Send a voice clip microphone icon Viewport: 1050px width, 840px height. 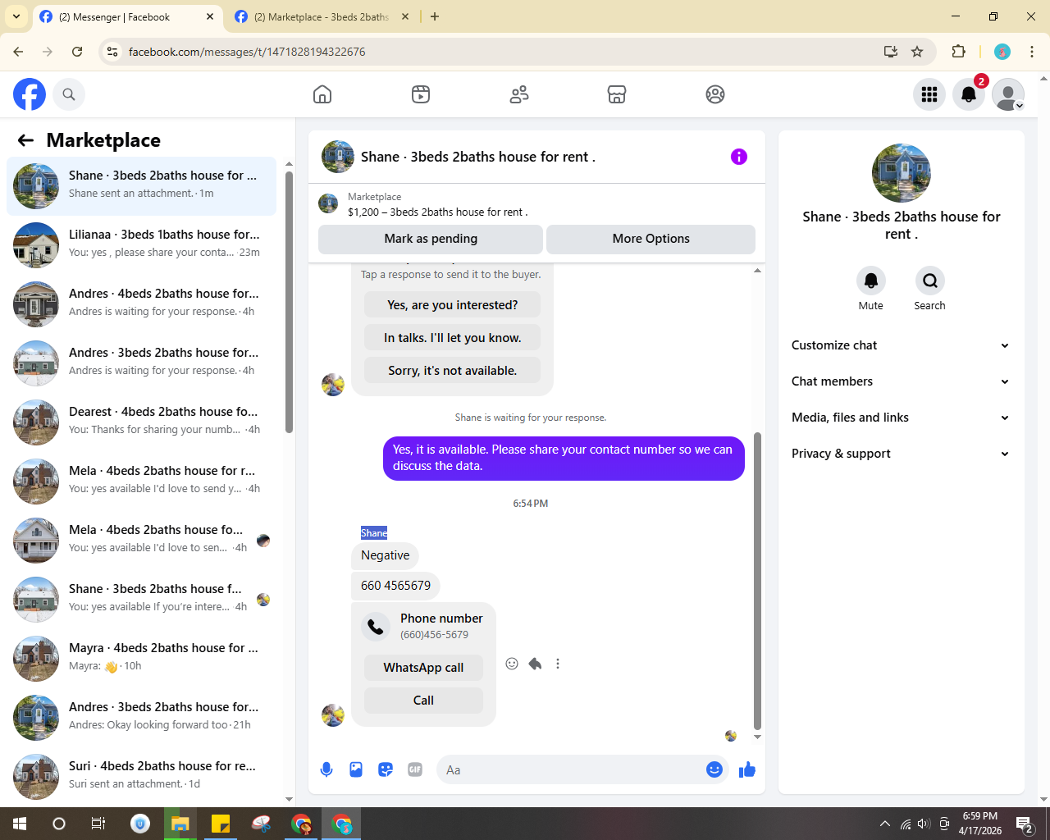pos(326,769)
